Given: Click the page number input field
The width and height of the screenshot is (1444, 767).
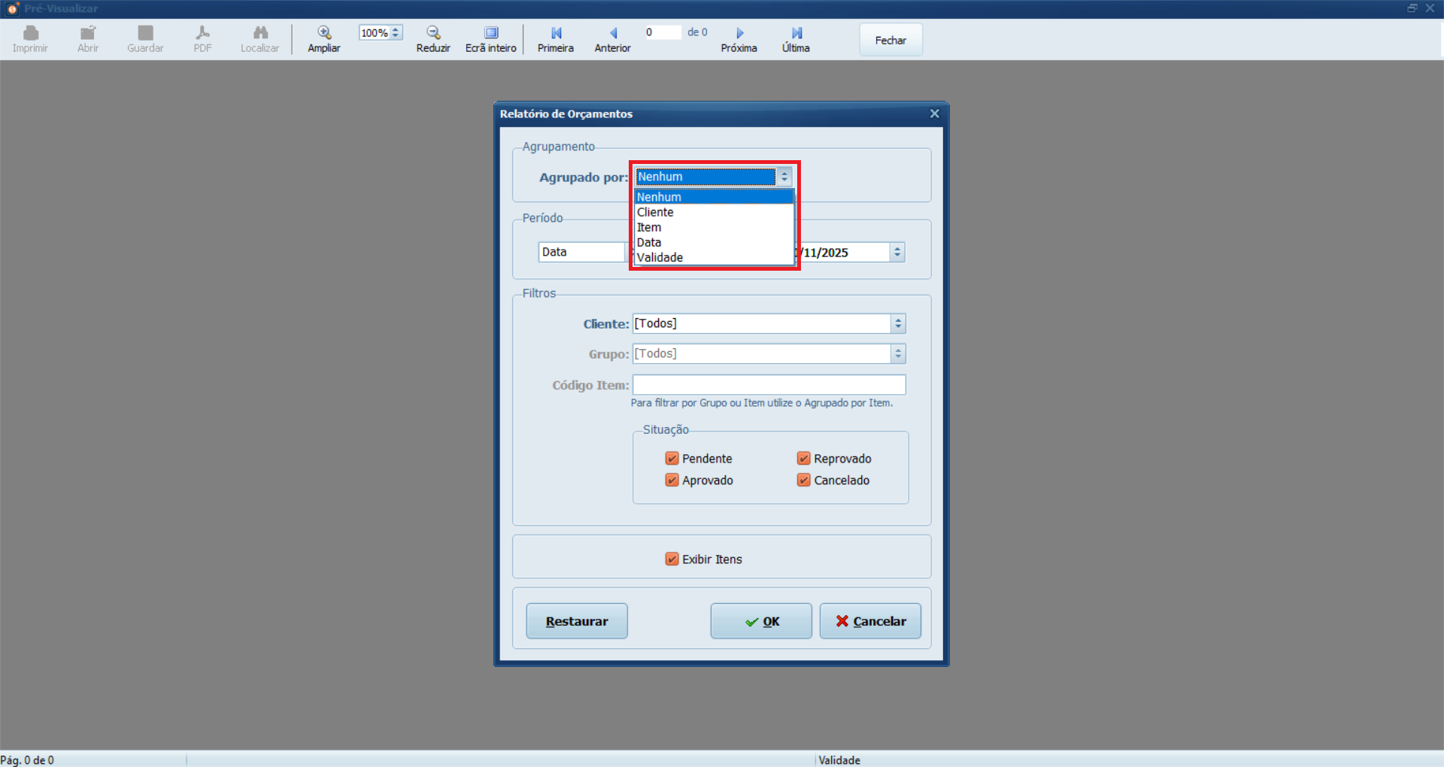Looking at the screenshot, I should point(662,32).
